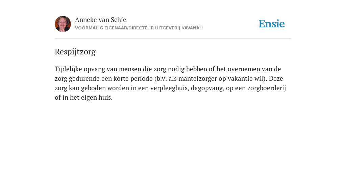Click the word "Tijdelijke" starting the definition
Image resolution: width=346 pixels, height=173 pixels.
pos(68,69)
